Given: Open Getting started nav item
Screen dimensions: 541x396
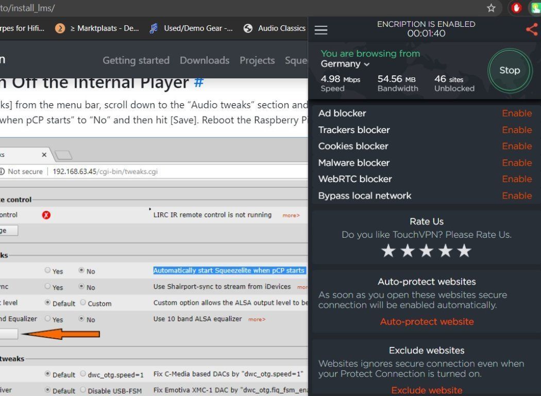Looking at the screenshot, I should coord(136,60).
